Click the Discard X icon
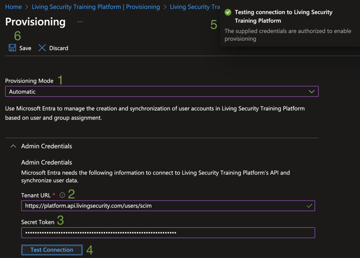 pyautogui.click(x=42, y=48)
